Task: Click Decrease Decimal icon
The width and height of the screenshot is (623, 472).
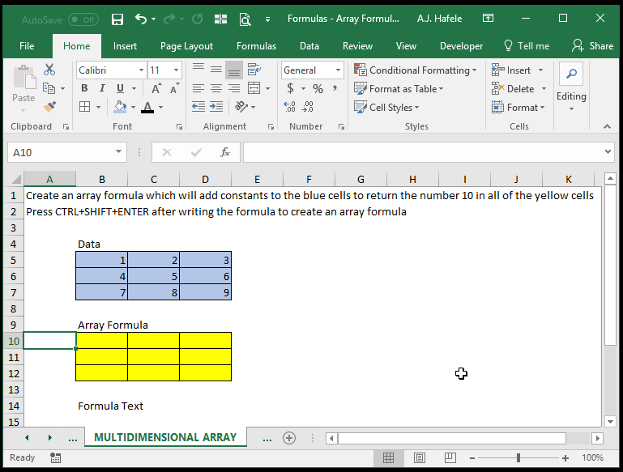Action: [308, 106]
